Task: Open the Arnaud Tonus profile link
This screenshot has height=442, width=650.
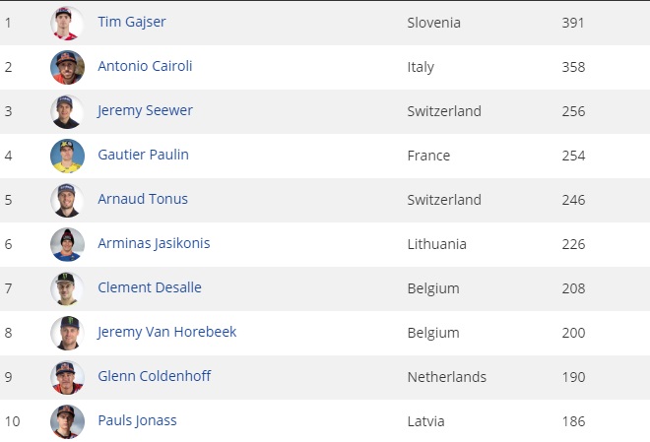Action: point(143,199)
